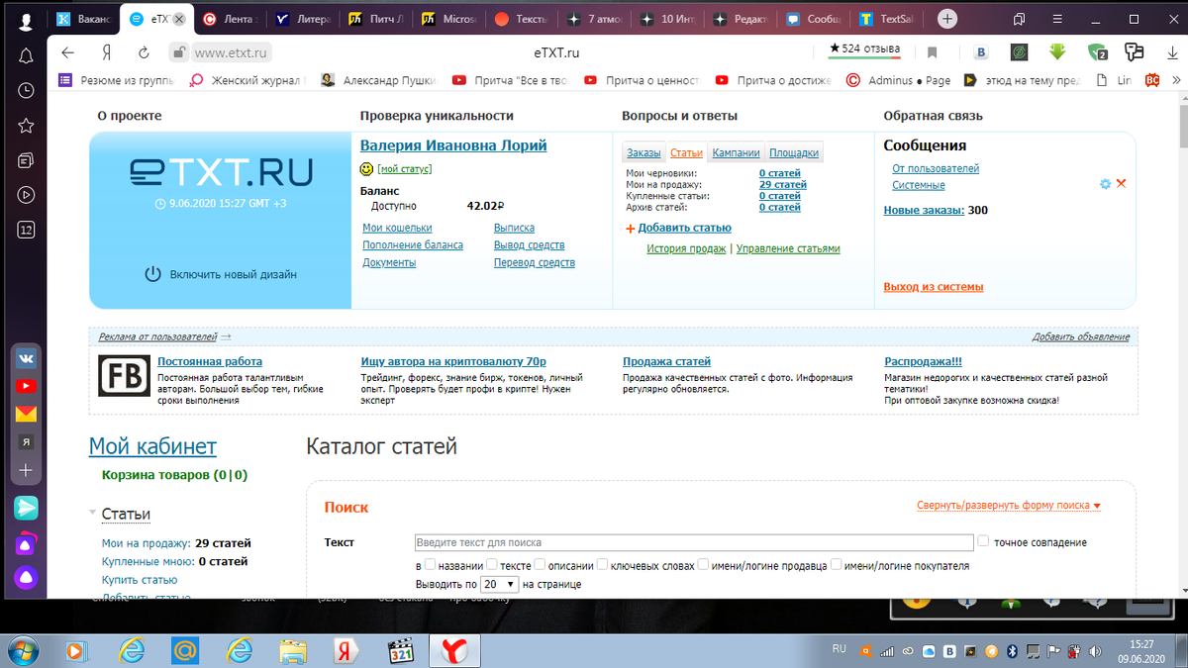Open Мой кабинет heading link
The image size is (1188, 668).
pyautogui.click(x=152, y=446)
